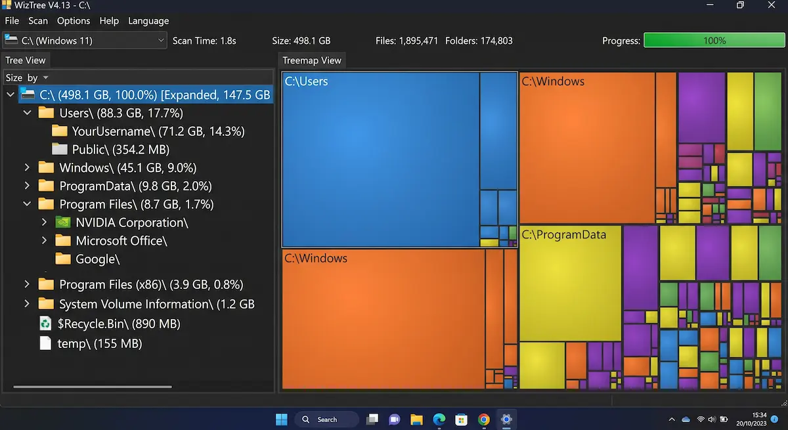
Task: Select the blue C:\Users treemap block
Action: [380, 160]
